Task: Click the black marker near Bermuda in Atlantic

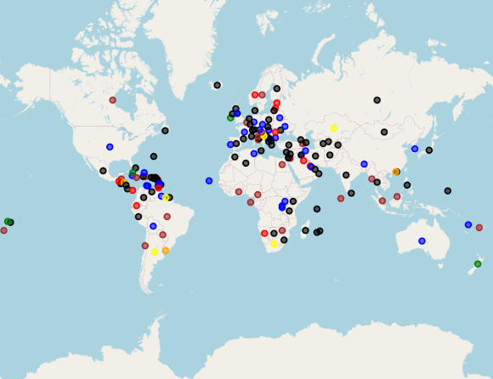Action: 154,156
